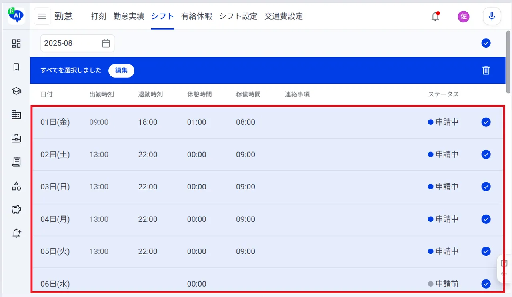This screenshot has width=512, height=297.
Task: Open the hamburger menu button
Action: 42,16
